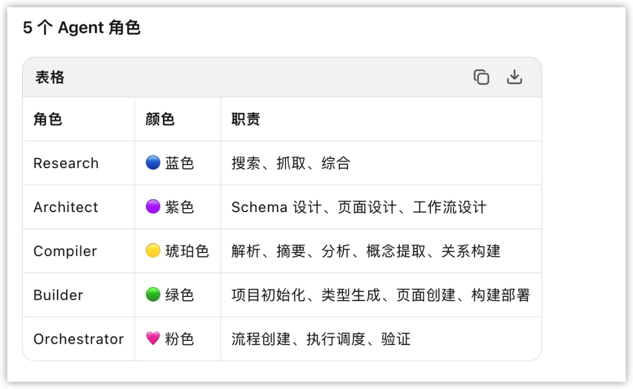Click the amber yellow circle emoji
This screenshot has height=389, width=633.
point(153,251)
